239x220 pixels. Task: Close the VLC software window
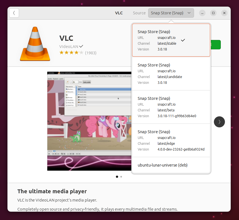tap(224, 13)
